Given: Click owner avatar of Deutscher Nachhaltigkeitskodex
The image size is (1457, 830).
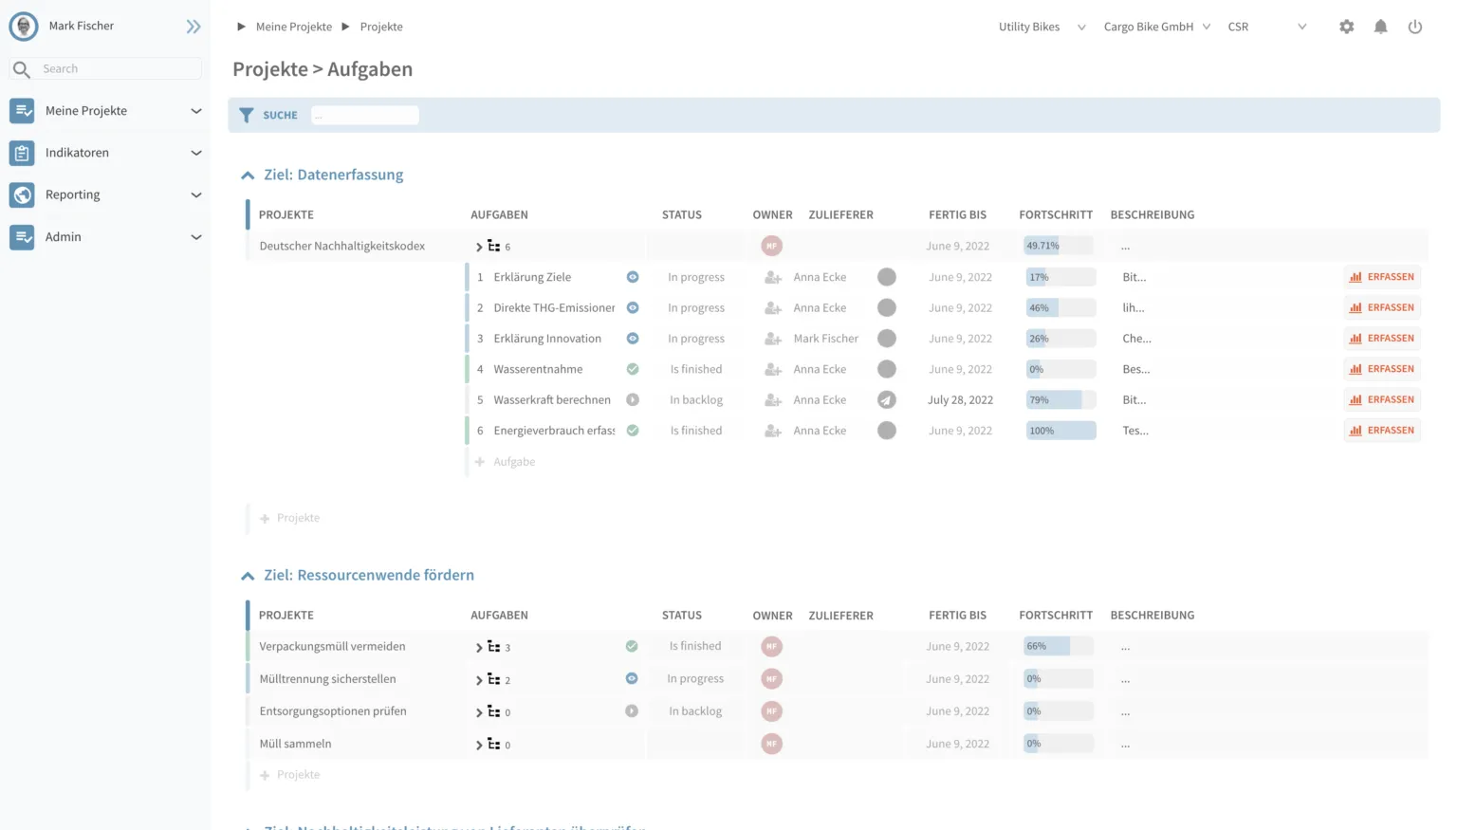Looking at the screenshot, I should tap(771, 246).
